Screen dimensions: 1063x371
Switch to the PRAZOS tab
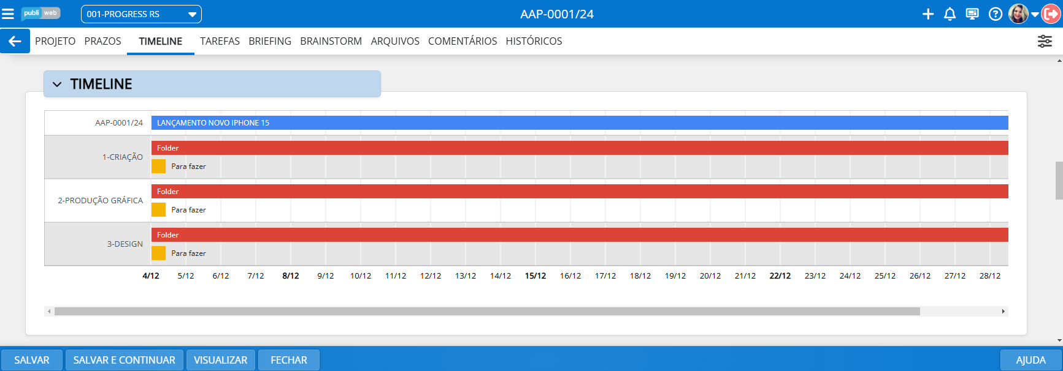tap(103, 41)
